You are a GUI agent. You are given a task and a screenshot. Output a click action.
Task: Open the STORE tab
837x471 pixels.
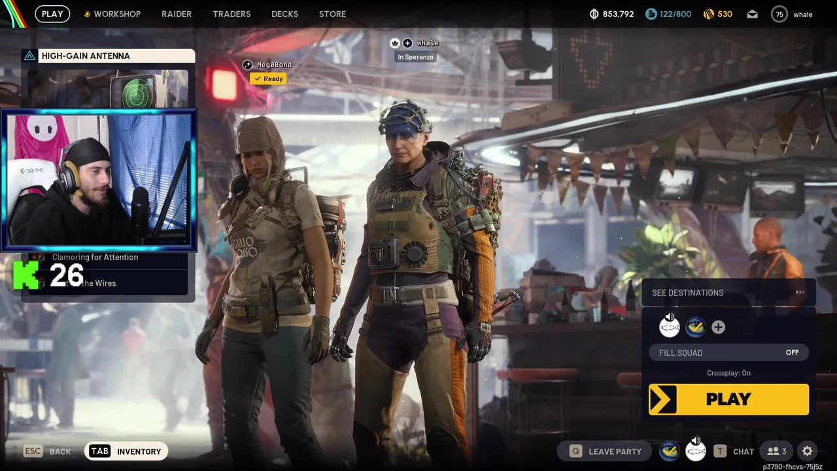pos(332,14)
